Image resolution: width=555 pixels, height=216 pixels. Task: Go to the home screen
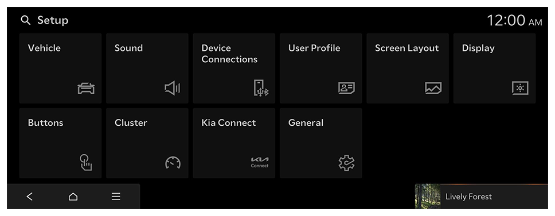(x=73, y=197)
